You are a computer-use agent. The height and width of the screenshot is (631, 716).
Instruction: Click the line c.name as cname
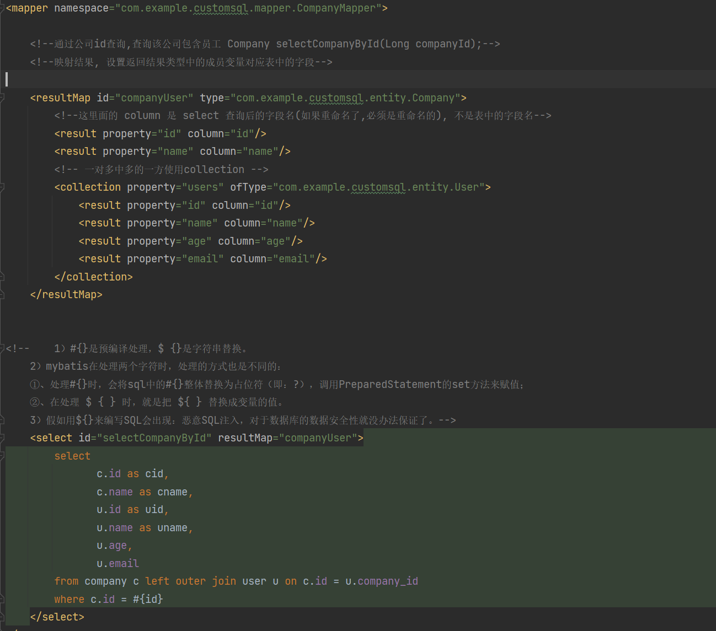click(x=145, y=492)
